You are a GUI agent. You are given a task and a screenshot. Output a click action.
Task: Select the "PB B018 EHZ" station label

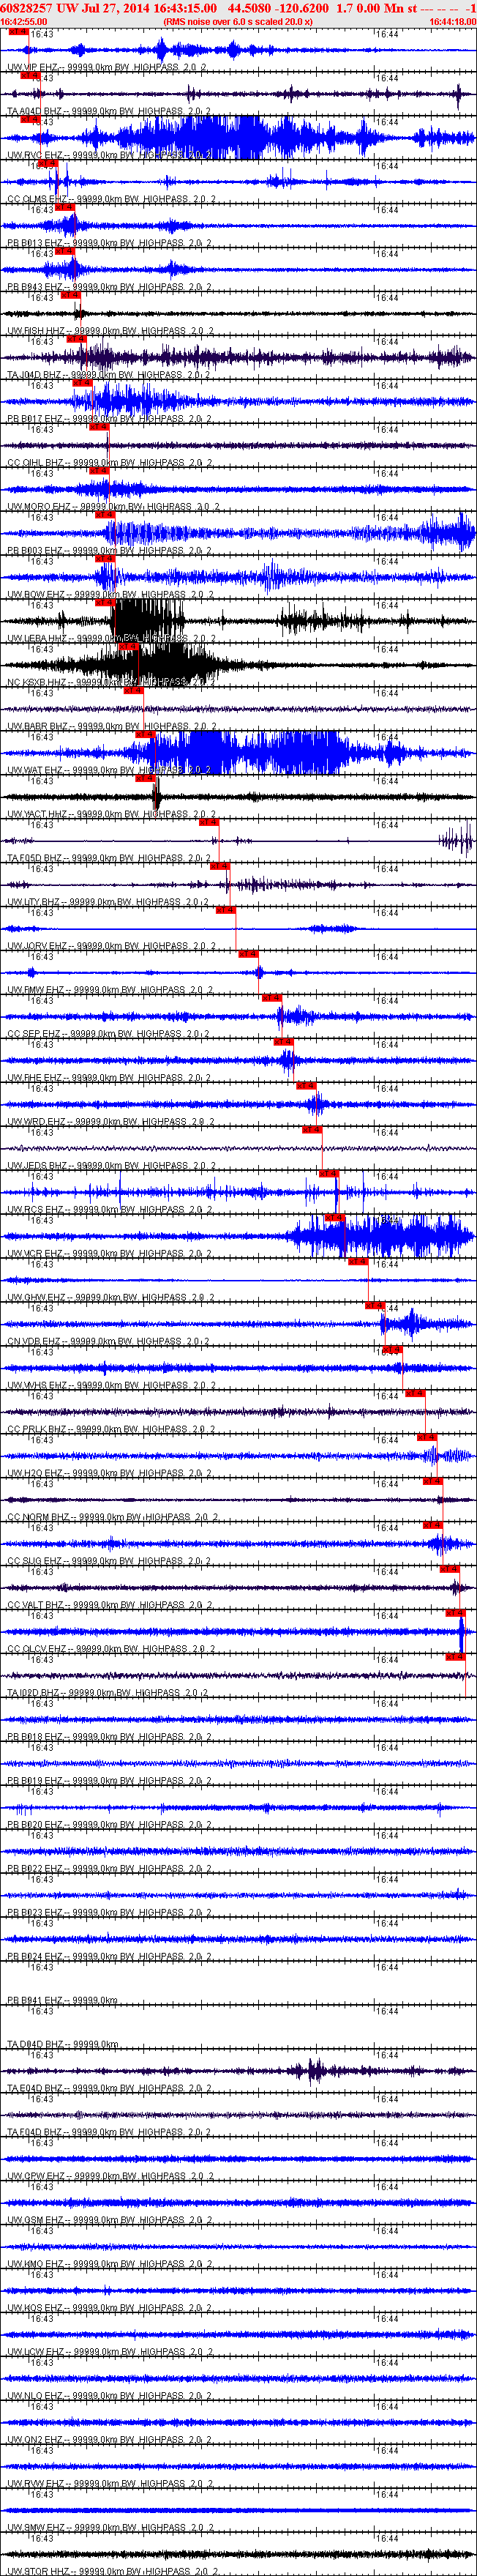pyautogui.click(x=35, y=1737)
